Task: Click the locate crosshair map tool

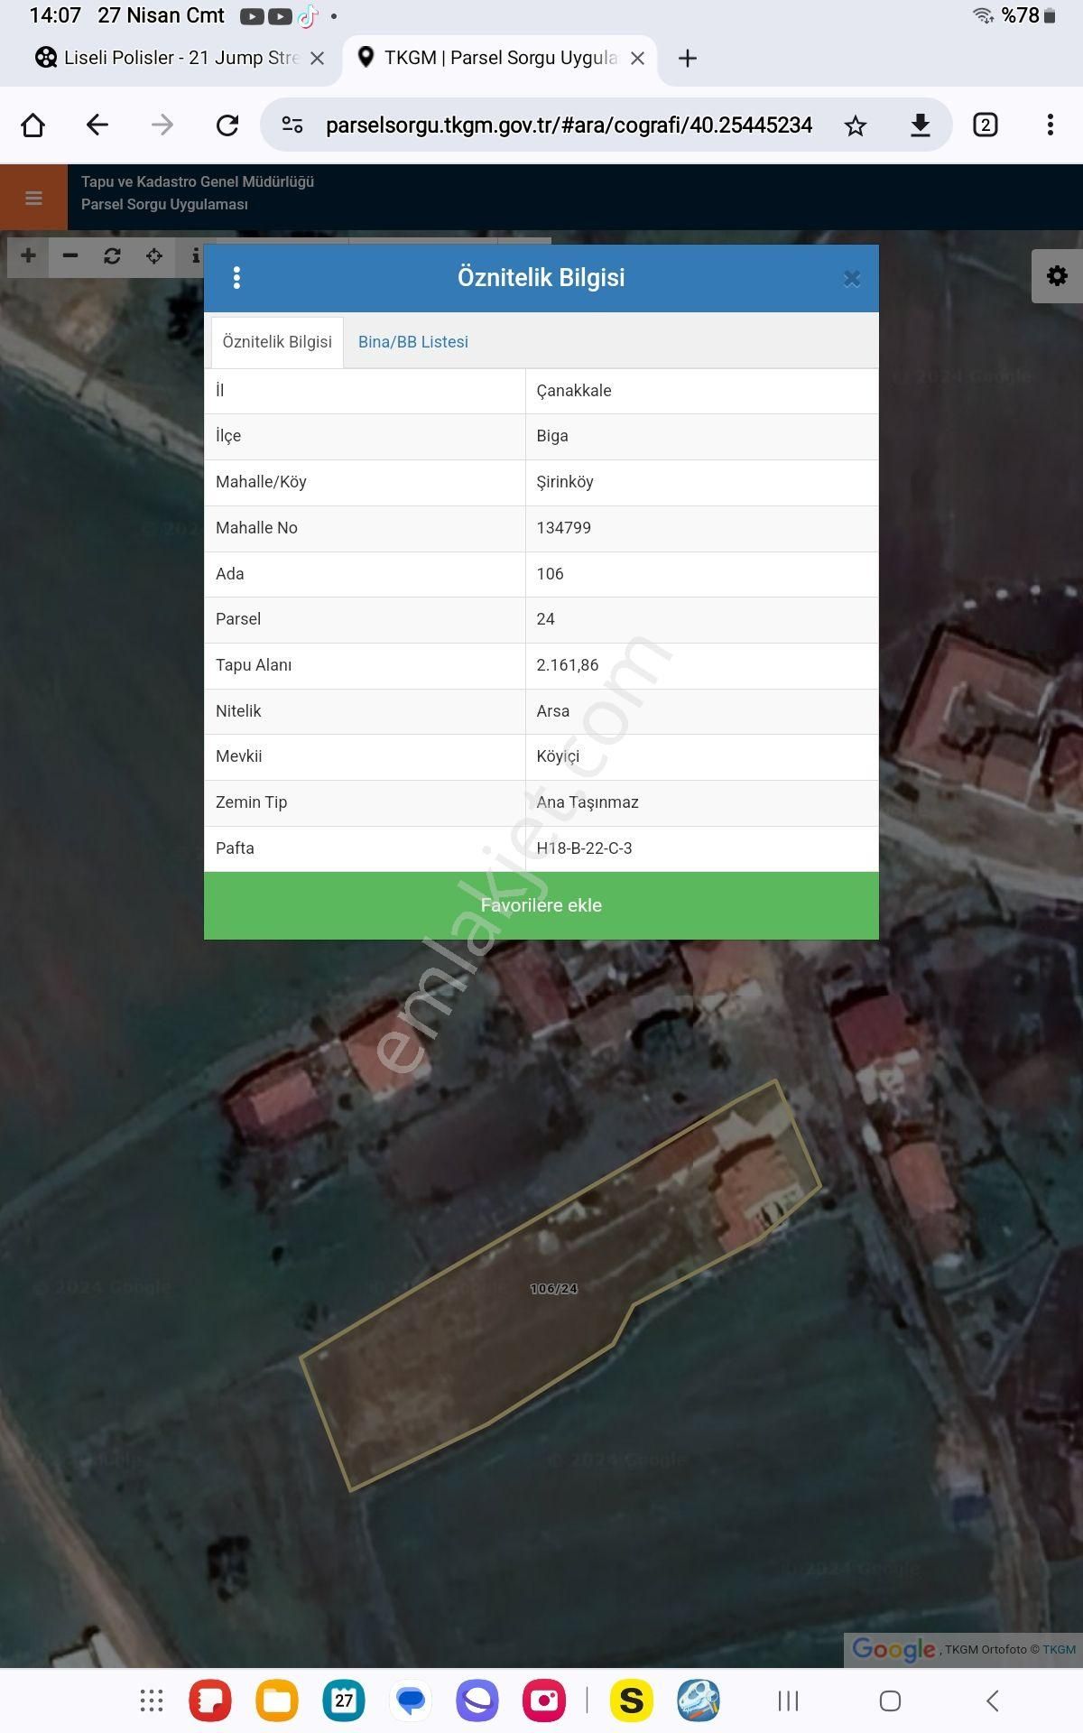Action: pyautogui.click(x=154, y=256)
